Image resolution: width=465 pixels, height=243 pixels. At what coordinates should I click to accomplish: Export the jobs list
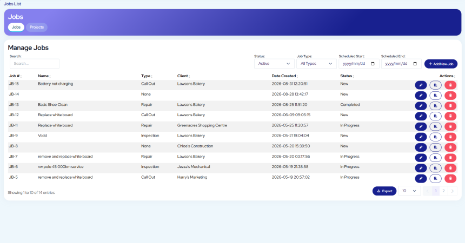pyautogui.click(x=384, y=191)
